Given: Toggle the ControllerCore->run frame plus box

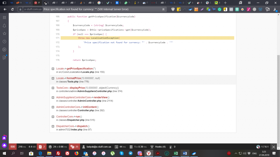Looking at the screenshot, I should click(x=53, y=117).
